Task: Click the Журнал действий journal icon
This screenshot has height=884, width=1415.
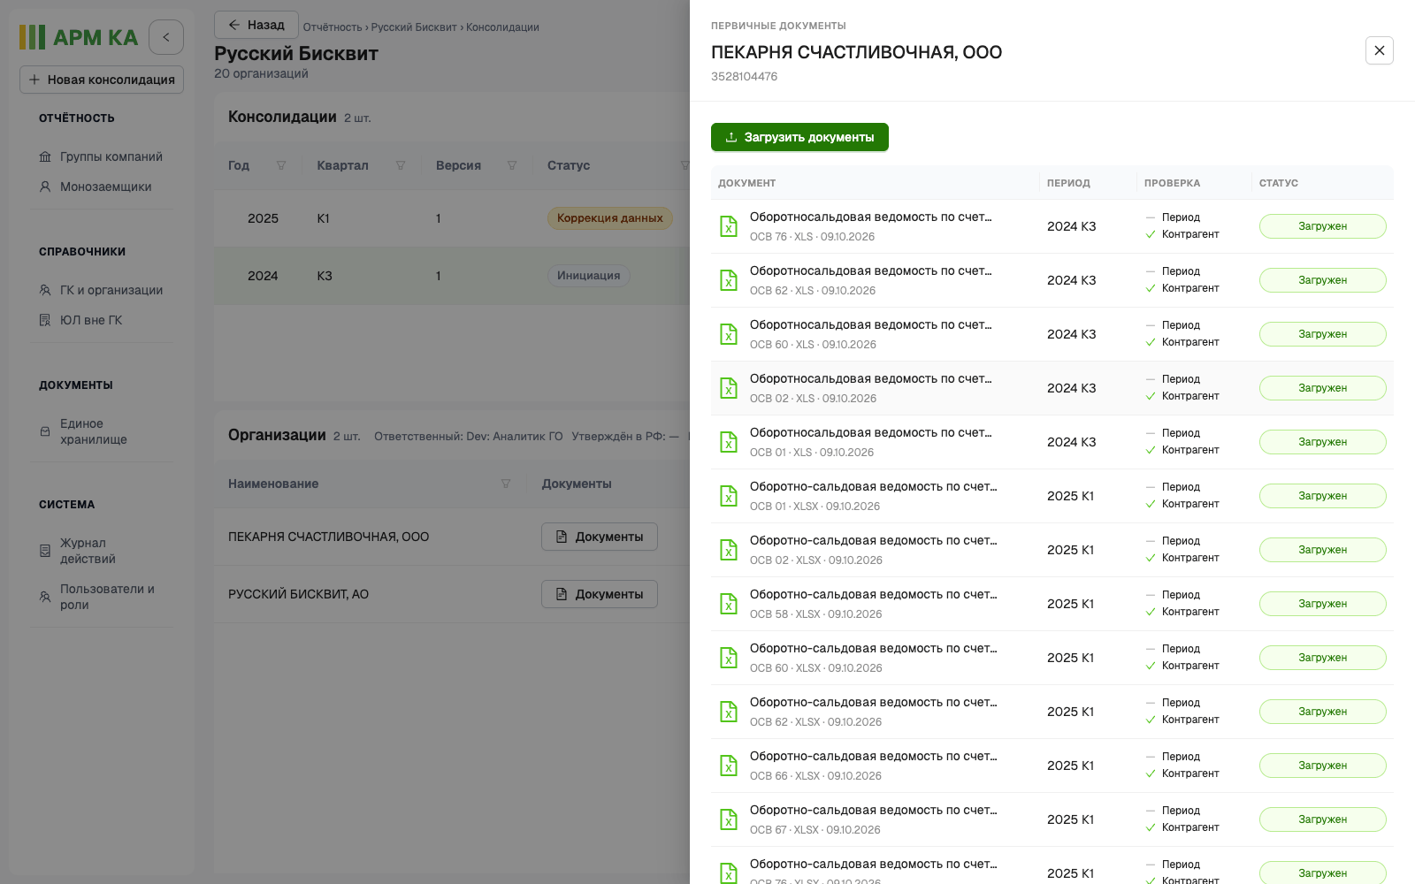Action: coord(45,551)
